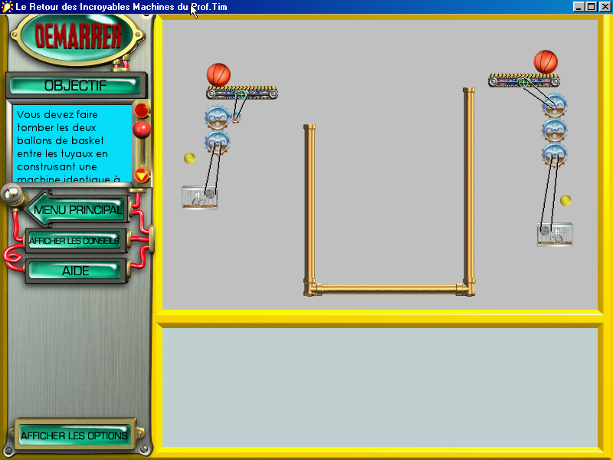Select the tall right vertical brass pipe
This screenshot has width=613, height=460.
tap(469, 184)
